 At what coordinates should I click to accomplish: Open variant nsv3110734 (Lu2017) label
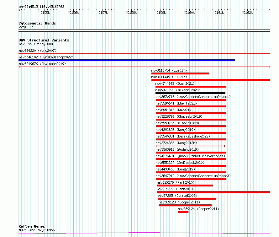pos(169,70)
